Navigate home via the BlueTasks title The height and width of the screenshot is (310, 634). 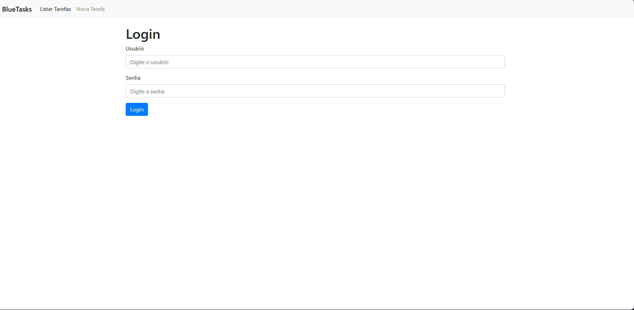tap(17, 9)
